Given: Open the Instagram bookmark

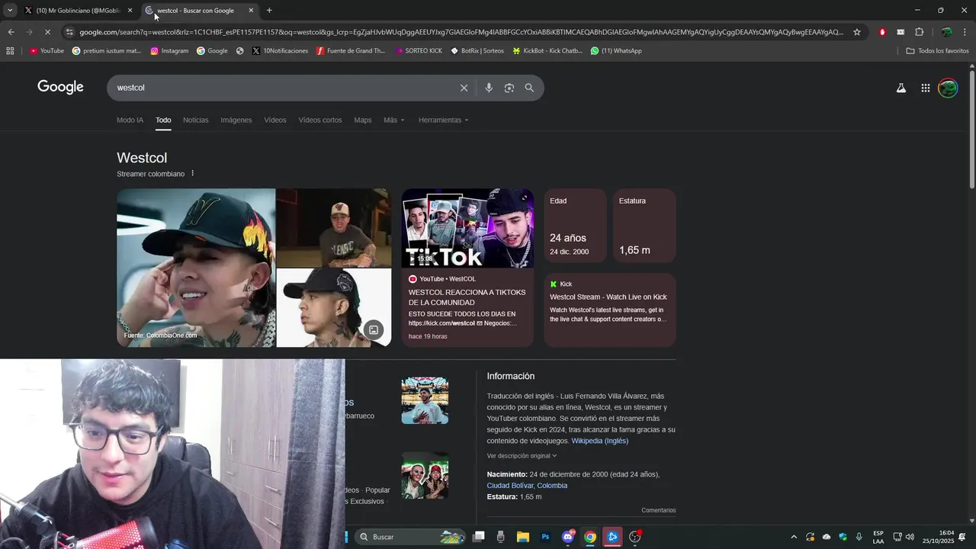Looking at the screenshot, I should (x=169, y=51).
